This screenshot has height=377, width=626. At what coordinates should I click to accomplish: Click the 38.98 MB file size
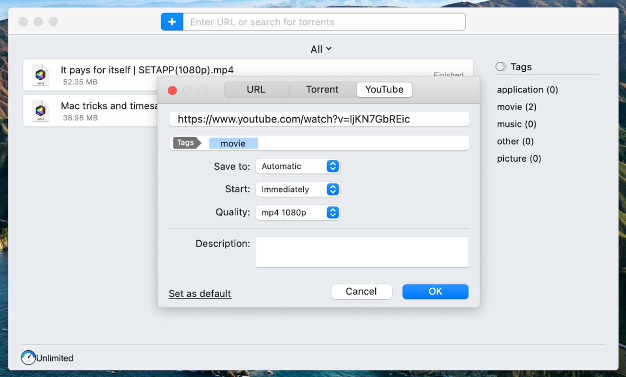tap(80, 118)
